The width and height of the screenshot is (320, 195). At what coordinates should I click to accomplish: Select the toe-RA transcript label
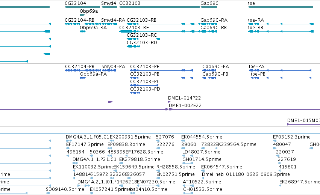[256, 20]
